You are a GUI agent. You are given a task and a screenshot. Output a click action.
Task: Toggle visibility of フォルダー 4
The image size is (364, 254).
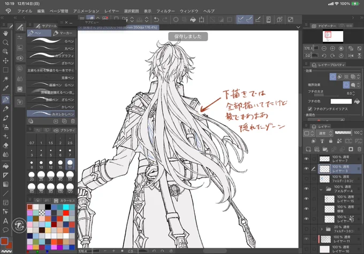pos(306,189)
